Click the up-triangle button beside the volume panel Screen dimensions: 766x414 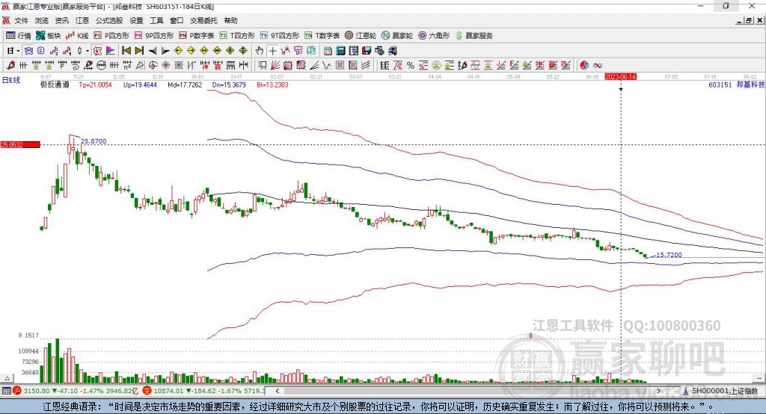[x=7, y=378]
